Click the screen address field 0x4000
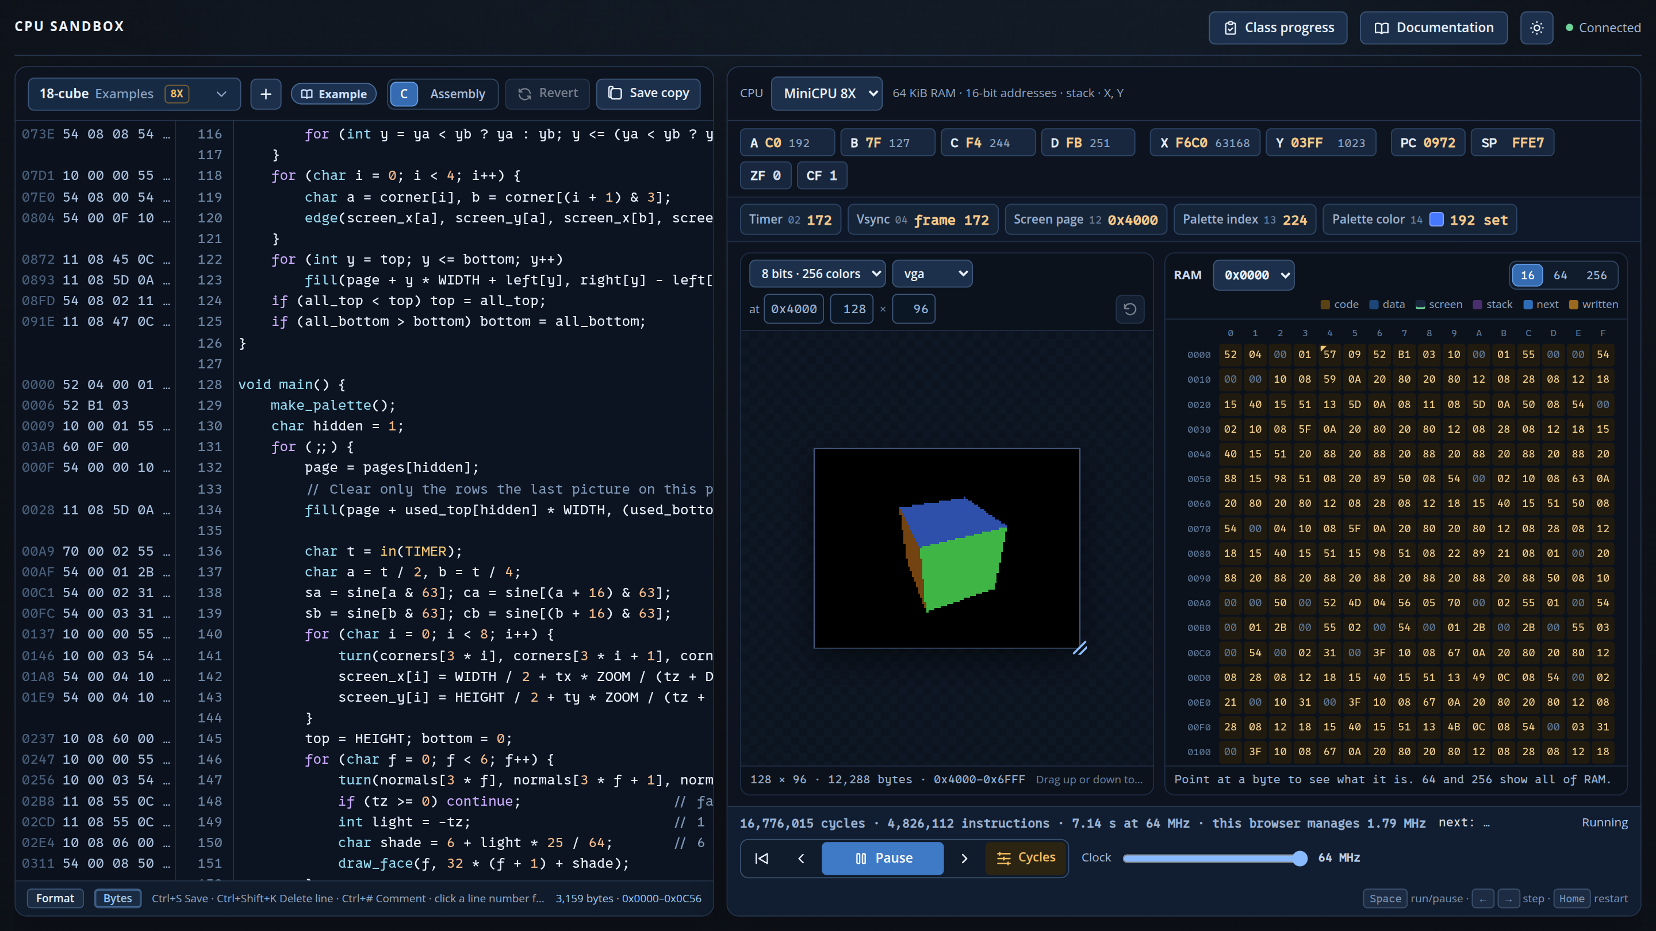 [x=793, y=309]
